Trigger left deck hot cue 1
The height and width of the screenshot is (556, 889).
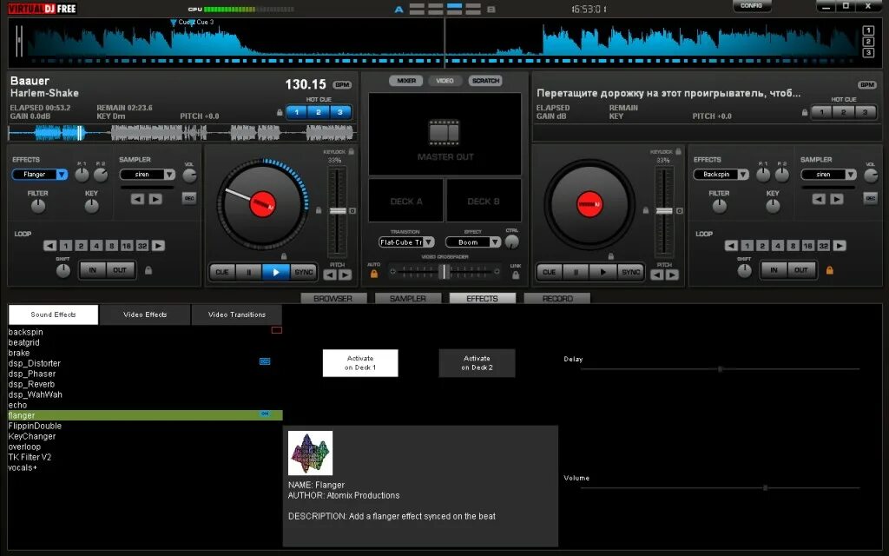[x=297, y=112]
